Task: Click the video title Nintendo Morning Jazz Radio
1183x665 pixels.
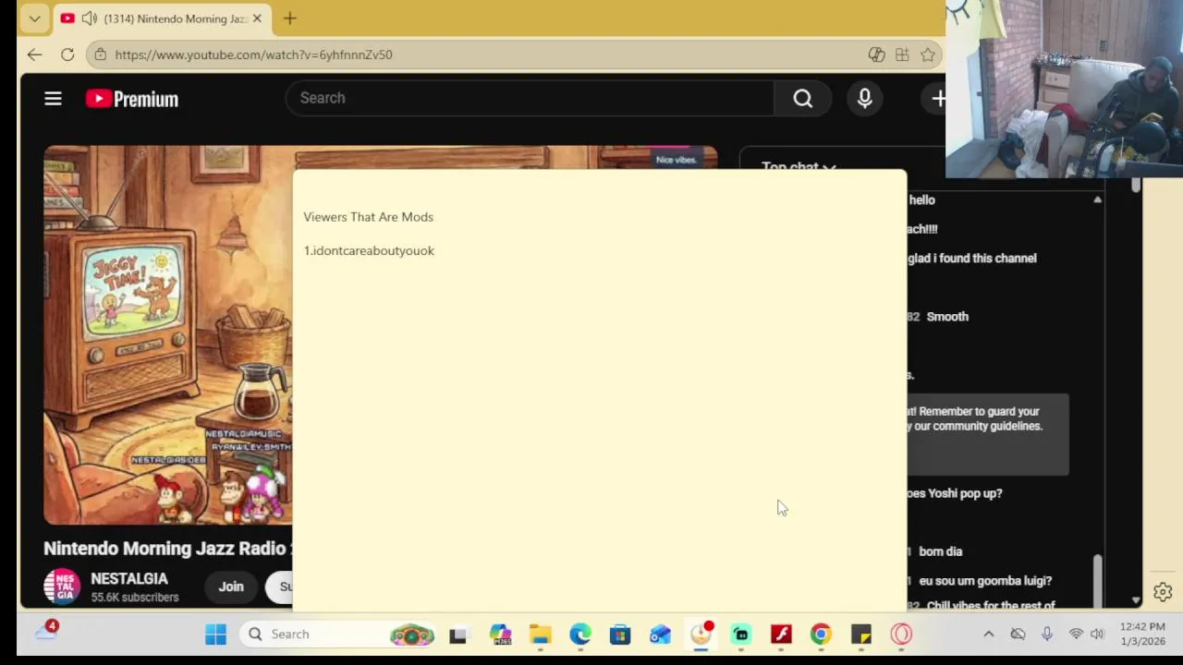Action: [166, 549]
